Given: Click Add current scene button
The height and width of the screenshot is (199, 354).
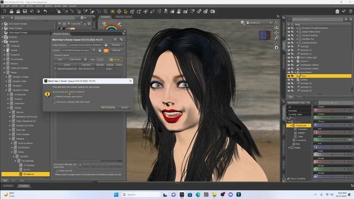Looking at the screenshot, I should 75,60.
